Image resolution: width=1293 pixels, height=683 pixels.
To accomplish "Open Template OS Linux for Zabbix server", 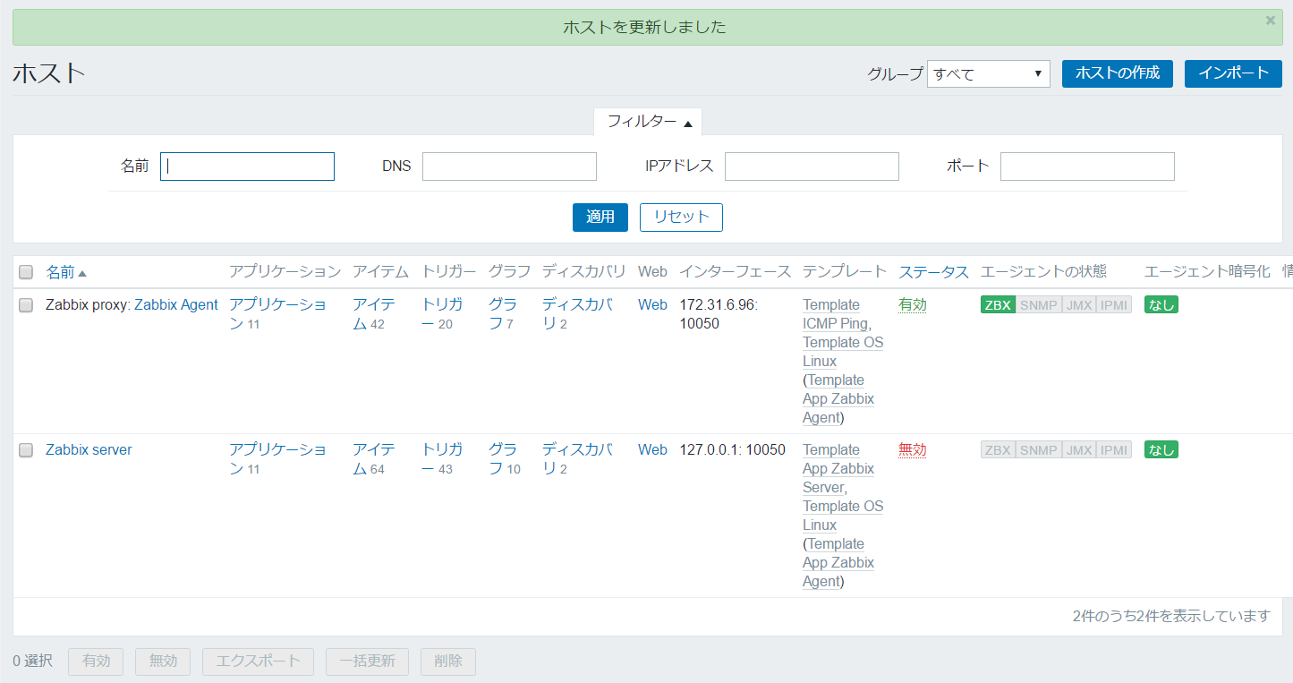I will point(843,516).
